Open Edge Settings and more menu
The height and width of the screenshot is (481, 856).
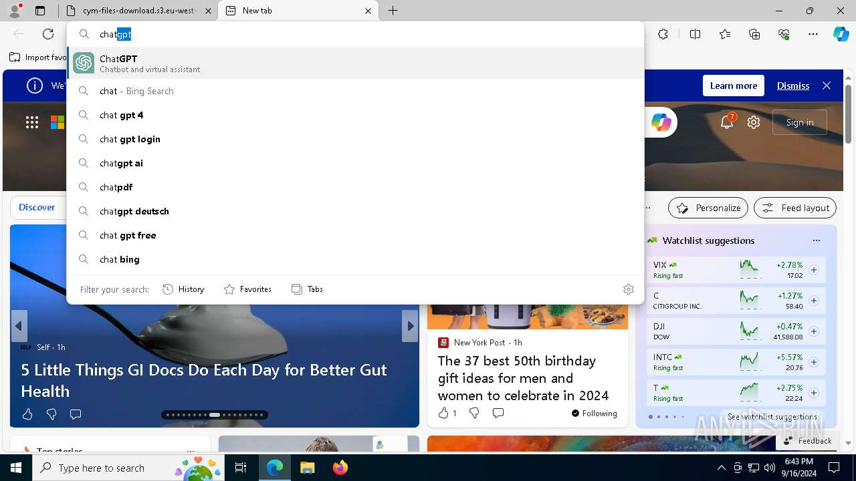(x=813, y=34)
